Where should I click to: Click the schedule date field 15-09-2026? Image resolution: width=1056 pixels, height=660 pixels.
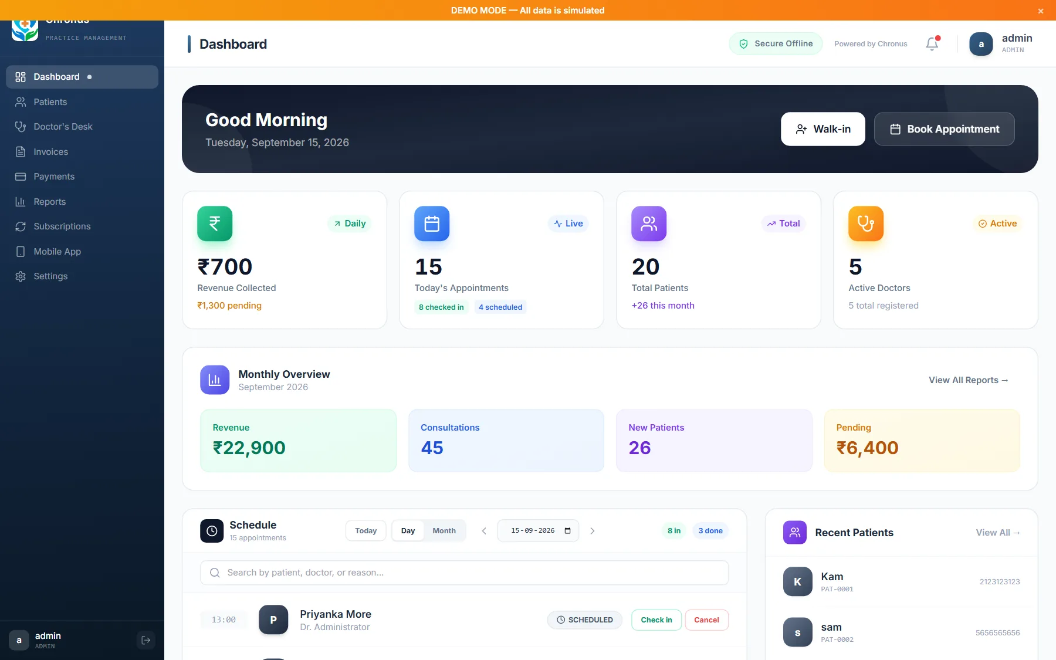click(538, 531)
